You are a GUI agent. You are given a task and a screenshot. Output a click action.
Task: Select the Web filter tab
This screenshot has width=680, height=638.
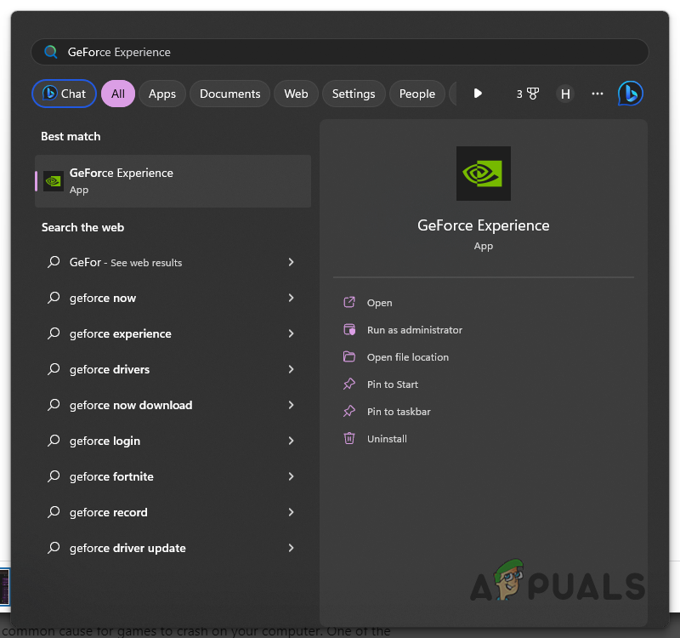(x=296, y=94)
